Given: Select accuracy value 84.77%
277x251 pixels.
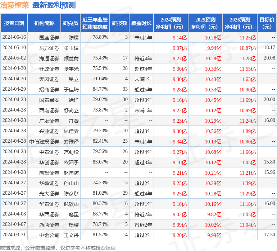Looking at the screenshot, I should pos(100,89).
